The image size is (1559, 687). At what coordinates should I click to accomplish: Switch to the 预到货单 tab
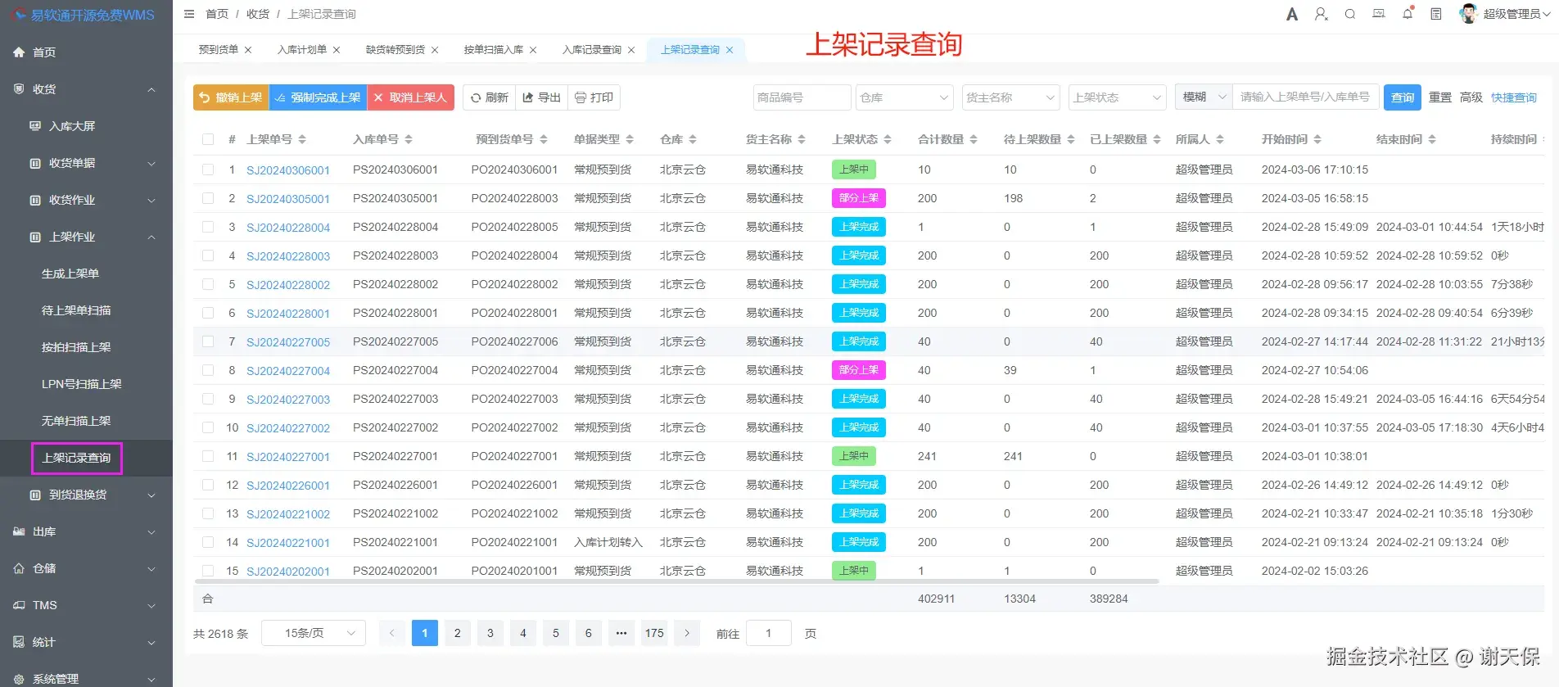219,50
